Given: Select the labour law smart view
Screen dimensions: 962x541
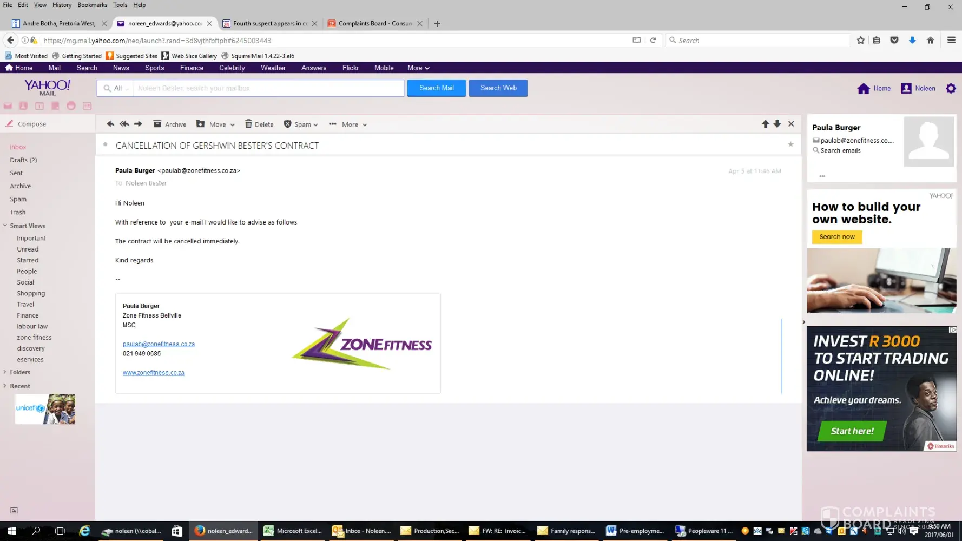Looking at the screenshot, I should click(x=32, y=326).
